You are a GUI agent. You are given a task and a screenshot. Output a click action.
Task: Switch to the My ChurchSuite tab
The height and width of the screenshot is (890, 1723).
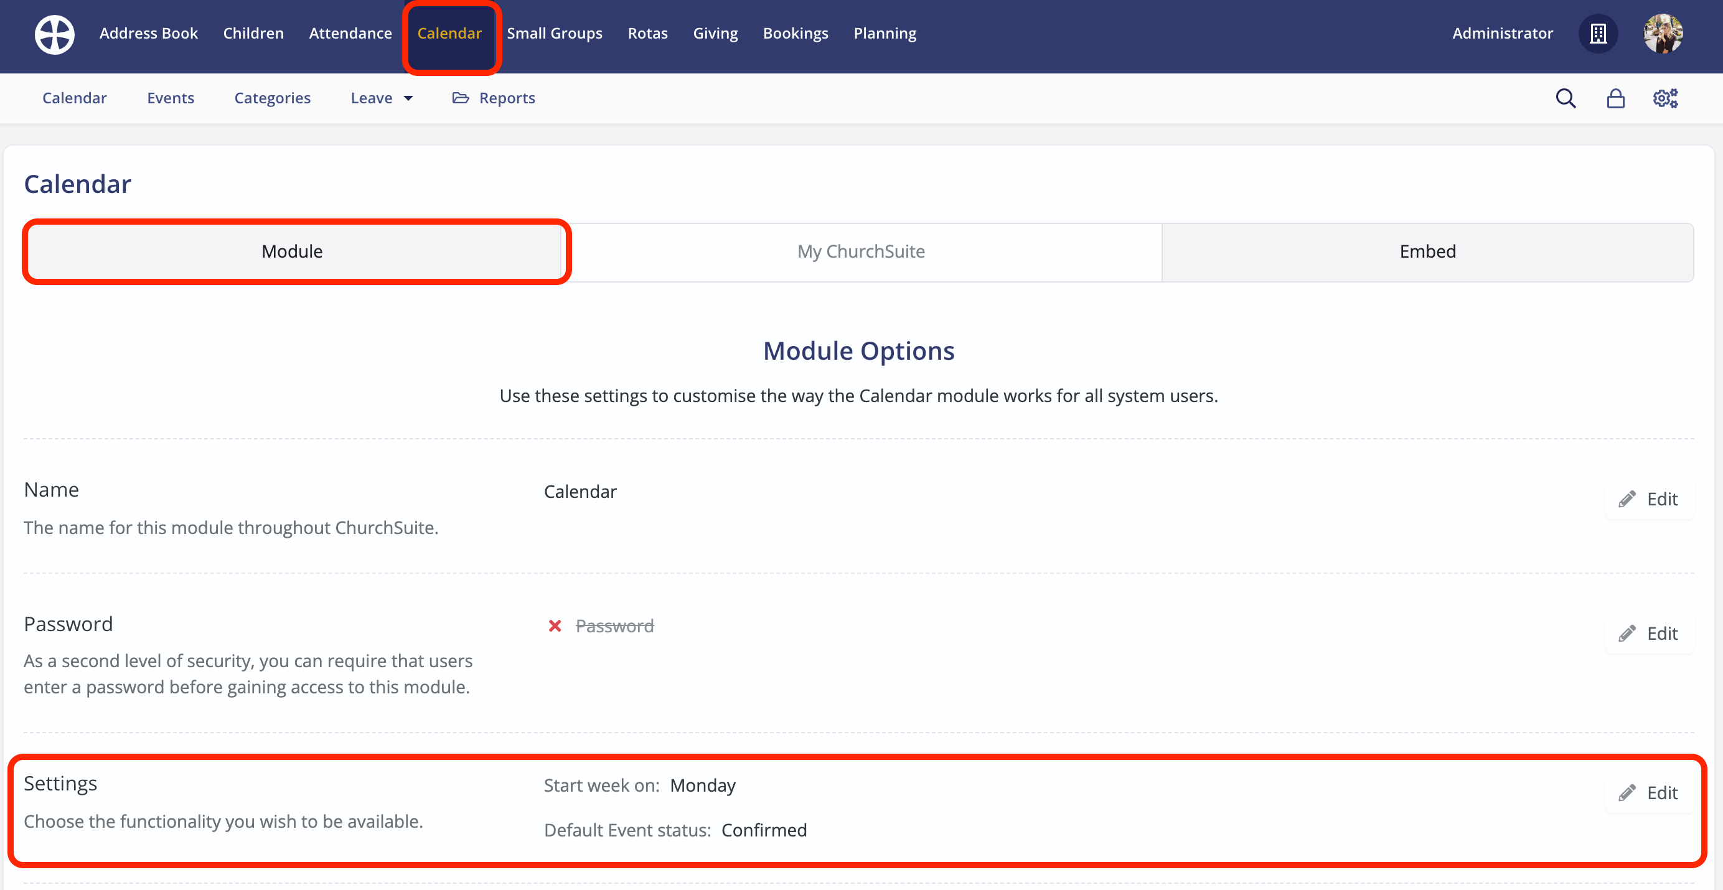861,251
